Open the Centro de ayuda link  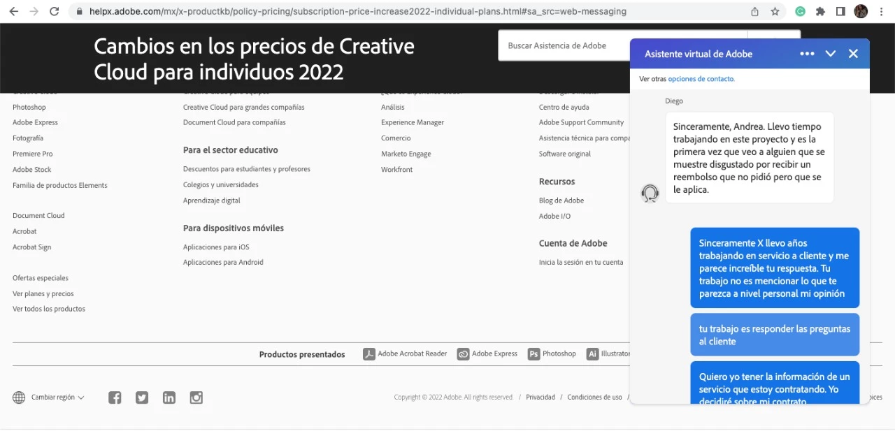(564, 107)
